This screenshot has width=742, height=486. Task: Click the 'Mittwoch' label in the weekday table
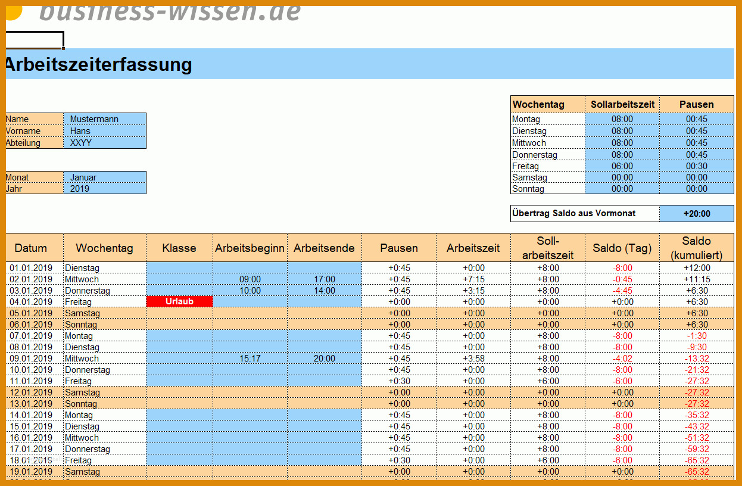(x=548, y=143)
